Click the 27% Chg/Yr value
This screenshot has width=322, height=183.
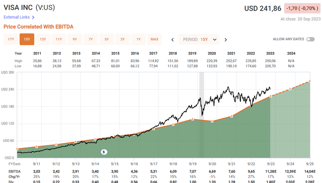click(x=251, y=176)
